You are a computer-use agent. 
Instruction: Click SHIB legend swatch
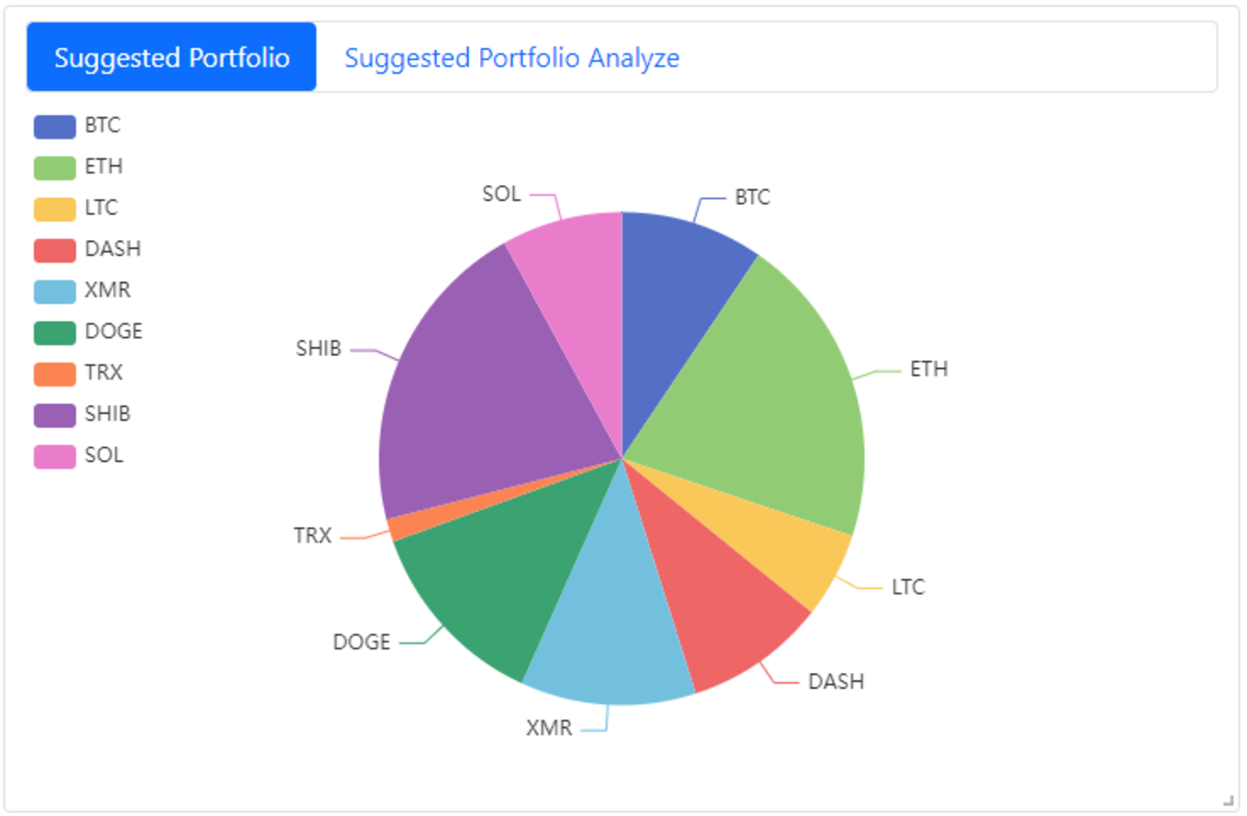coord(54,415)
